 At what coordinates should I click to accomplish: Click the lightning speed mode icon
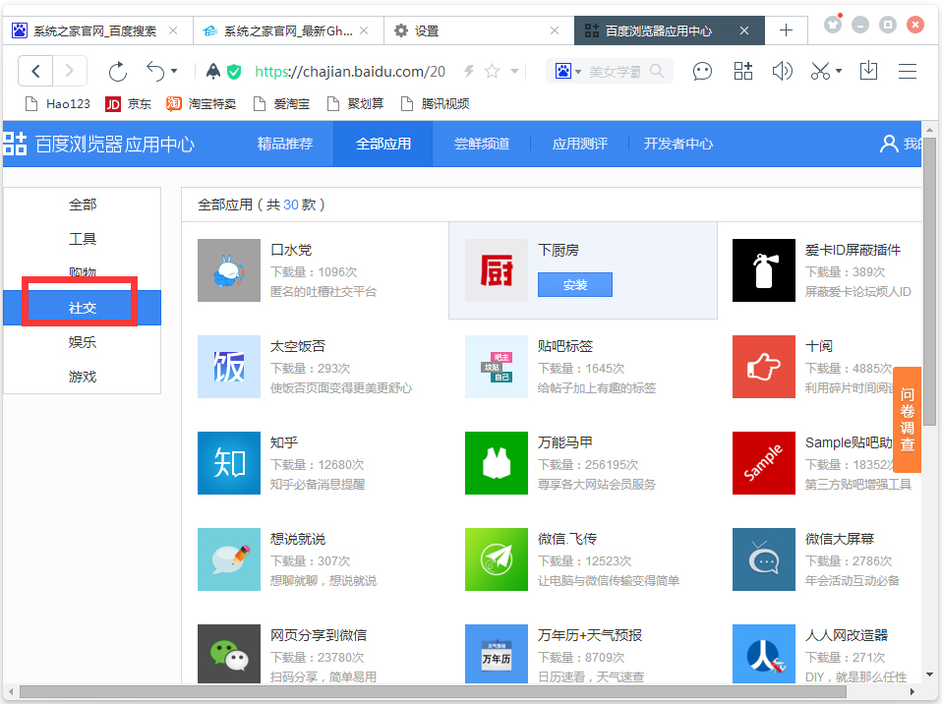pyautogui.click(x=469, y=72)
